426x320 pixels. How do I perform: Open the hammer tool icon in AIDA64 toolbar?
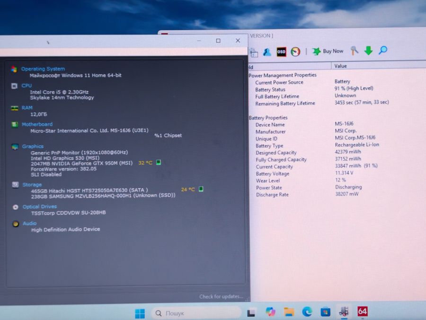pos(354,51)
